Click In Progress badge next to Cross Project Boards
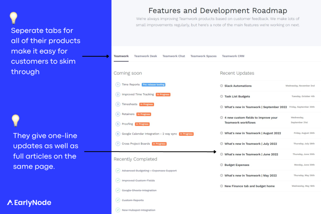Image resolution: width=321 pixels, height=214 pixels. click(x=159, y=144)
